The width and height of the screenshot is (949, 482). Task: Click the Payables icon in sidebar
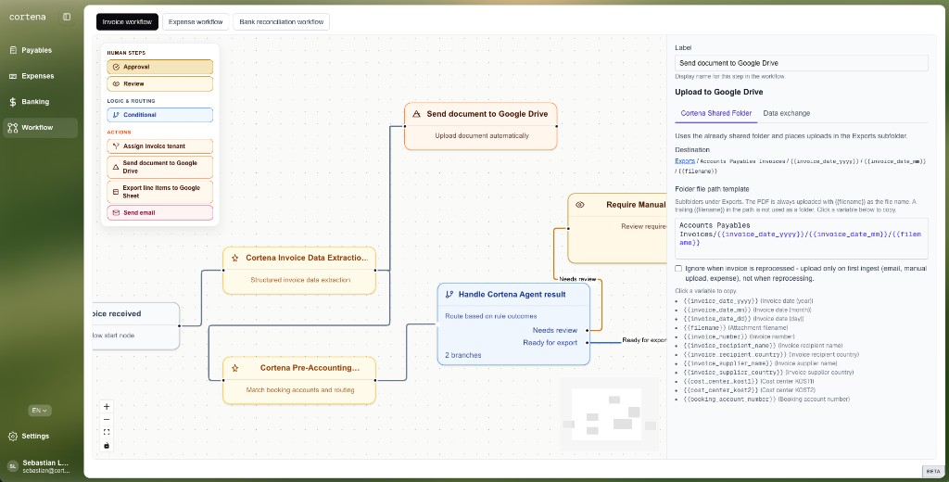point(13,50)
